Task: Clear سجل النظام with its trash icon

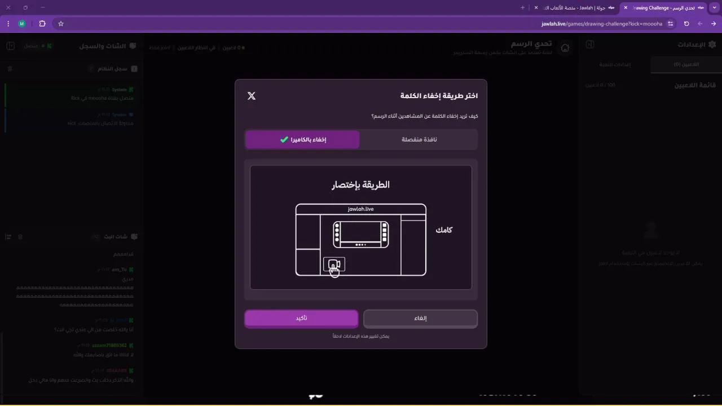Action: [10, 69]
